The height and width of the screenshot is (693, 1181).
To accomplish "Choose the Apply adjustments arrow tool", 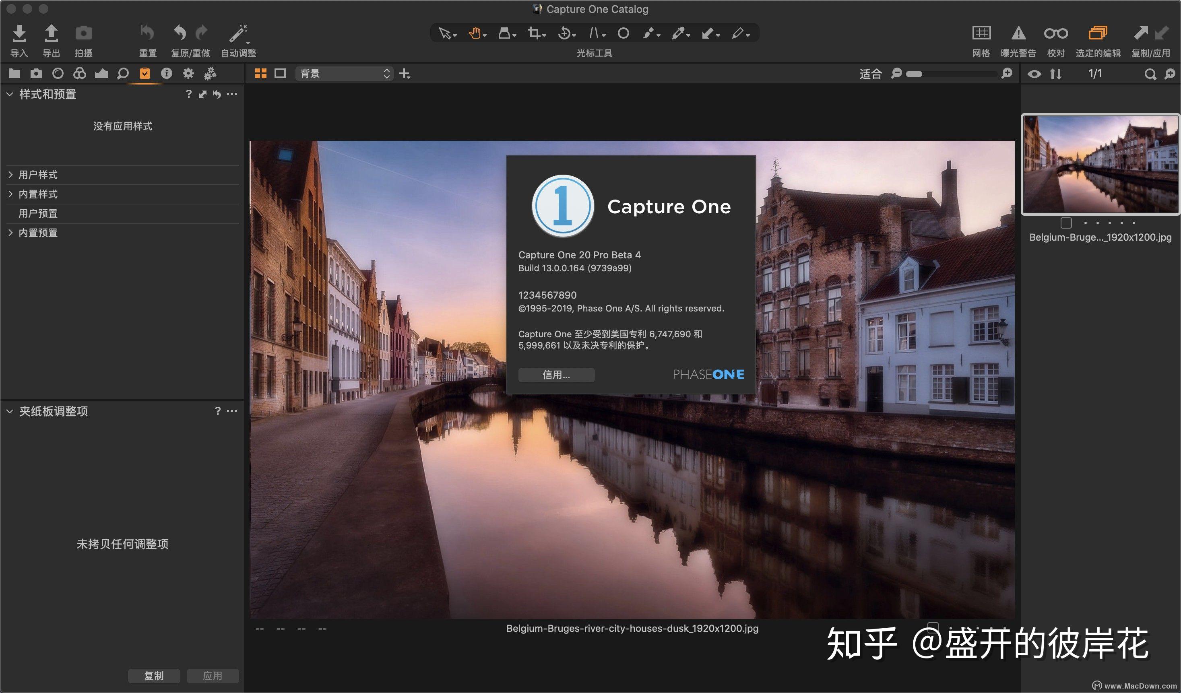I will pos(708,33).
